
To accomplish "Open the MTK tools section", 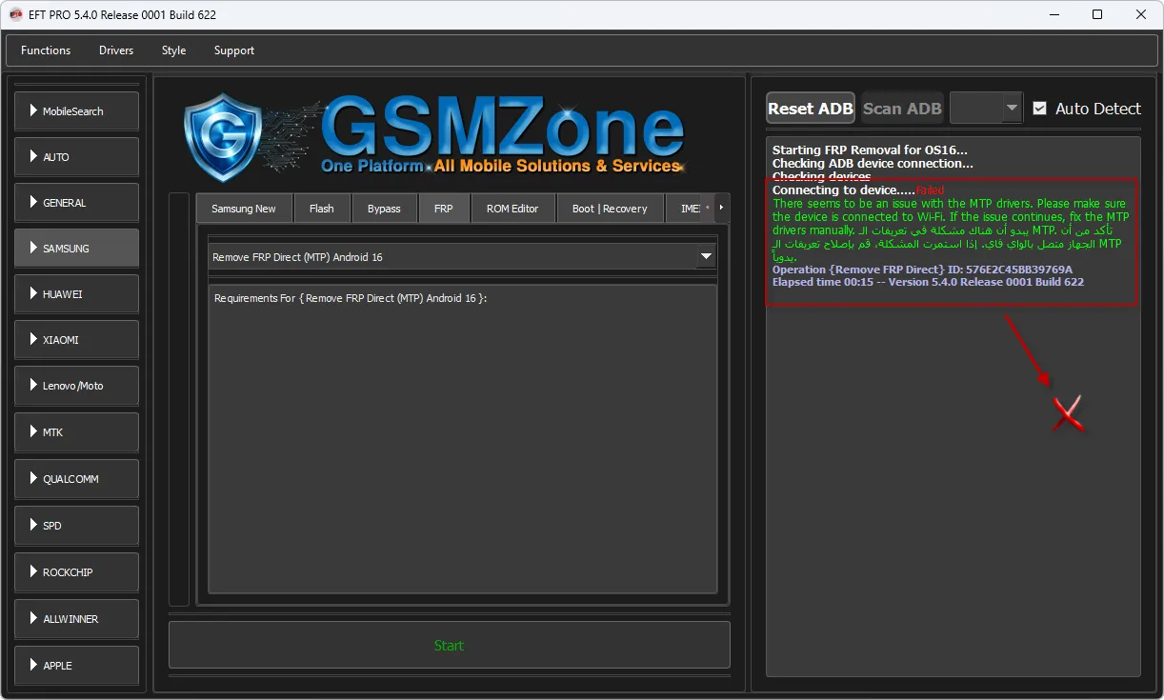I will pos(76,432).
